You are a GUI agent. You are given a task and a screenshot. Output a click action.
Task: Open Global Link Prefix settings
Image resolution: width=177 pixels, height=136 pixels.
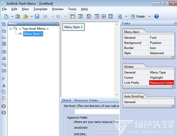(x=131, y=83)
